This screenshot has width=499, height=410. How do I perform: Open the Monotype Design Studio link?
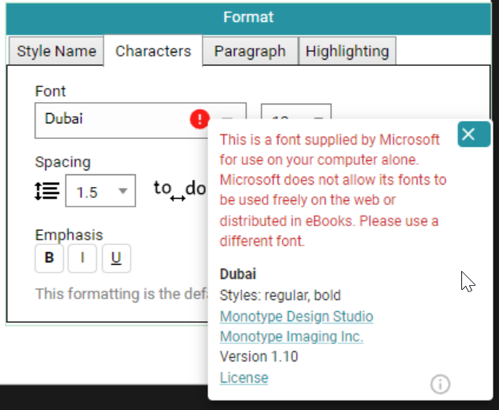[x=296, y=317]
